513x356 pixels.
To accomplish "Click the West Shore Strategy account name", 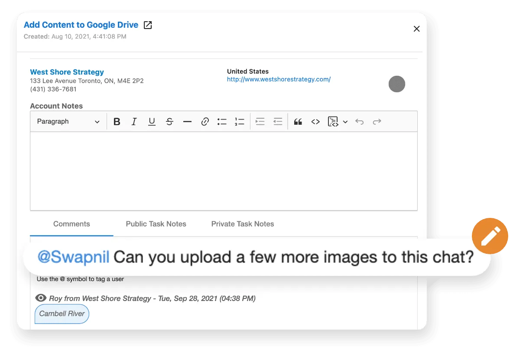I will point(67,72).
